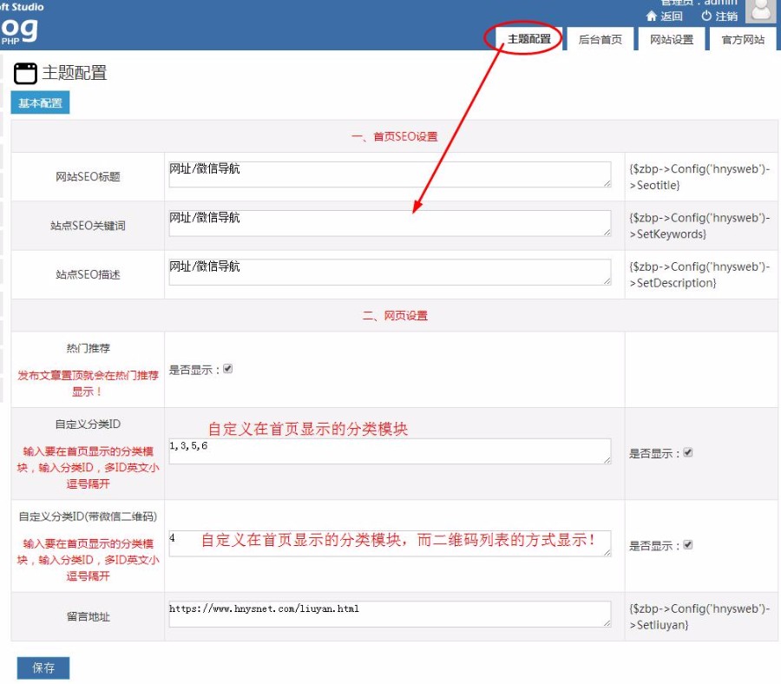Click the 自定义分类ID field with 1,3,5,6
Image resolution: width=781 pixels, height=684 pixels.
tap(390, 451)
